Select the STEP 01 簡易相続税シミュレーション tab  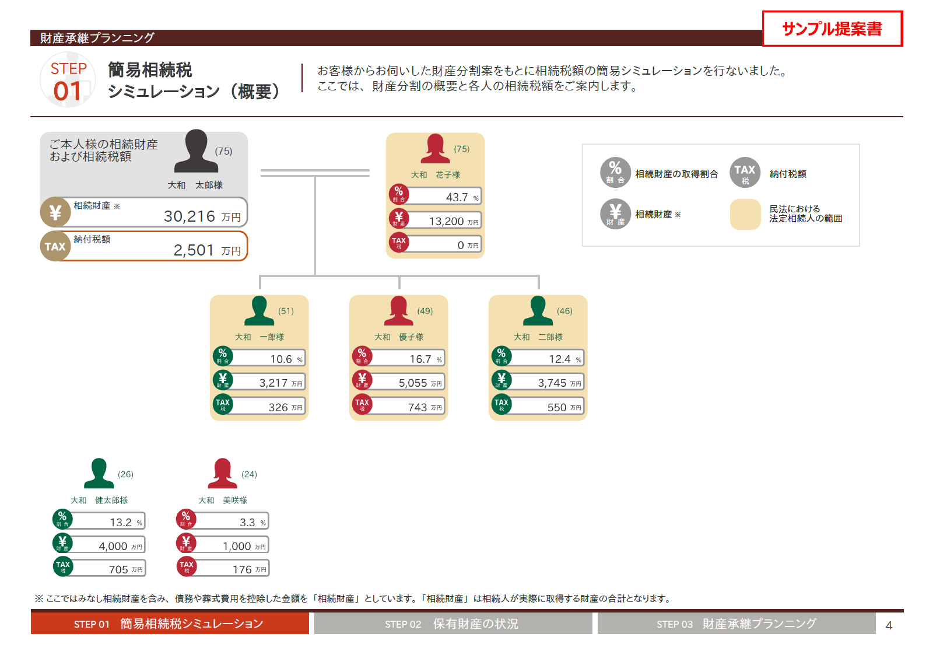coord(170,624)
